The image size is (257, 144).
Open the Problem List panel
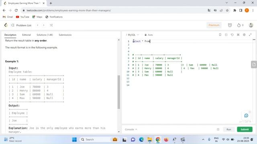pyautogui.click(x=21, y=25)
